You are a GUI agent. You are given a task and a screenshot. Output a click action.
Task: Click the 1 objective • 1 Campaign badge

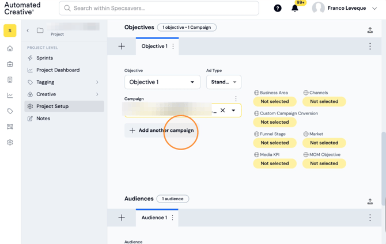click(187, 27)
